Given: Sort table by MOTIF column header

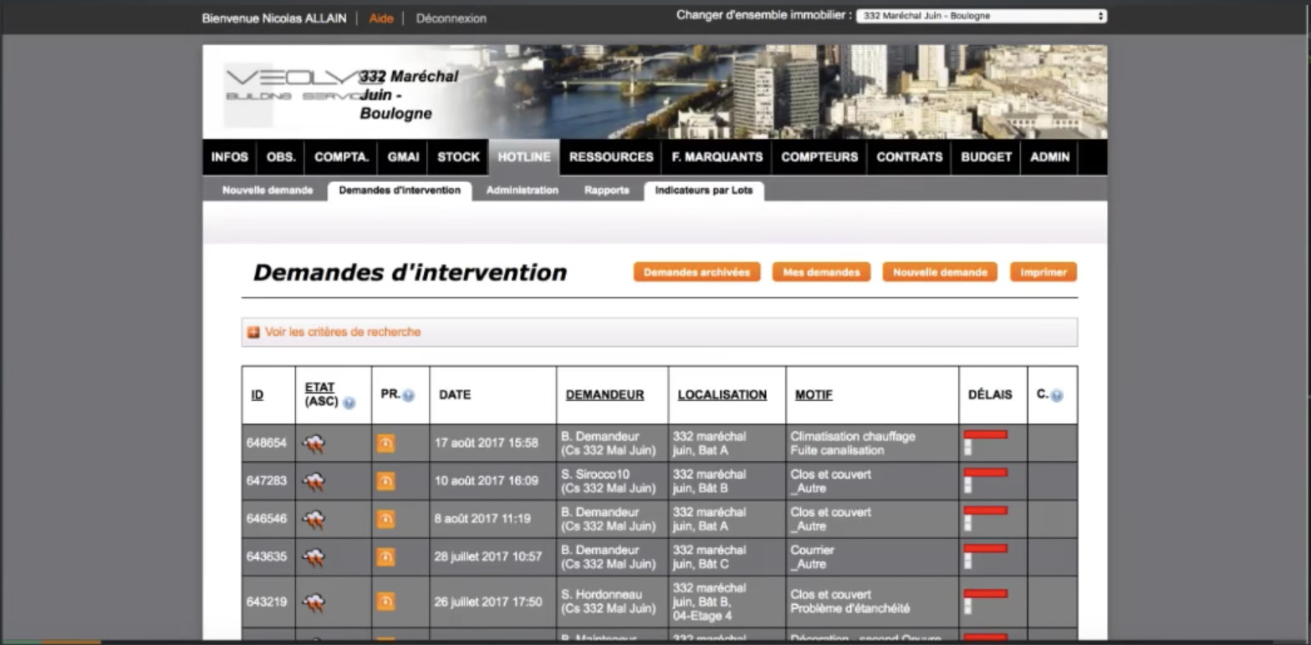Looking at the screenshot, I should 814,395.
